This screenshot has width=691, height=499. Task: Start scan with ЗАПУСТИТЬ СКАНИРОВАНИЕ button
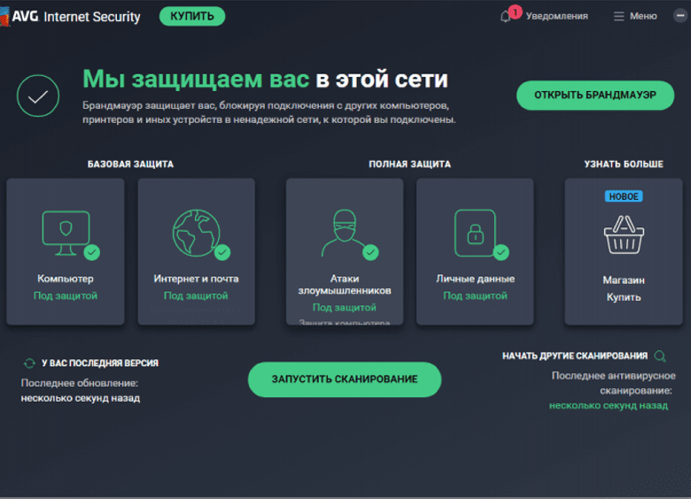[345, 380]
